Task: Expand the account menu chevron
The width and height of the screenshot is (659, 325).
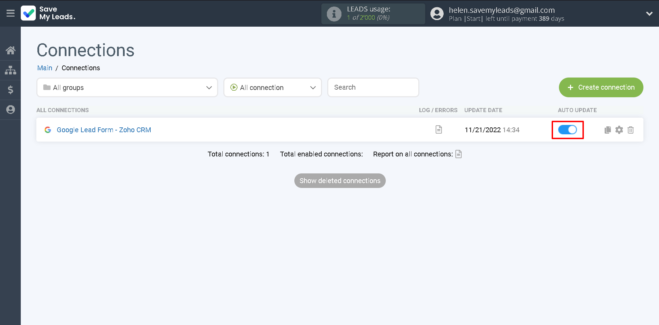Action: [x=649, y=14]
